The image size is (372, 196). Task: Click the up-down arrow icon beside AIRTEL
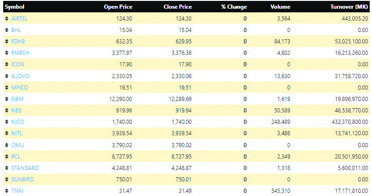pyautogui.click(x=6, y=18)
